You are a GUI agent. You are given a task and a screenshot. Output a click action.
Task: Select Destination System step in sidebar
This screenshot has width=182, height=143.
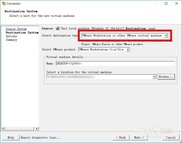click(22, 33)
